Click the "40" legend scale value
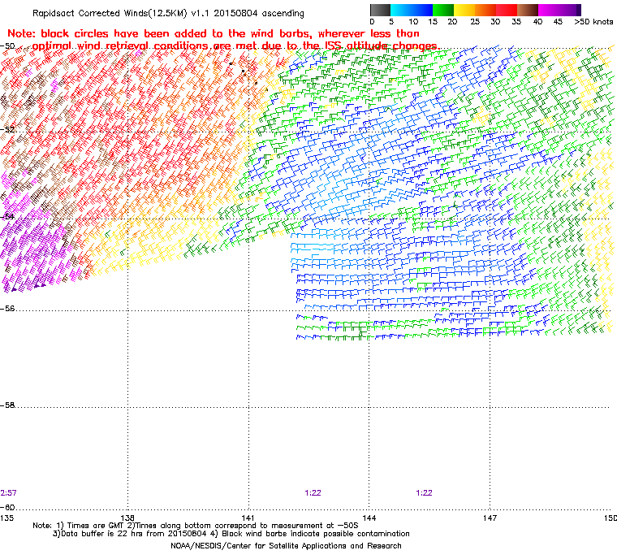 pyautogui.click(x=537, y=22)
